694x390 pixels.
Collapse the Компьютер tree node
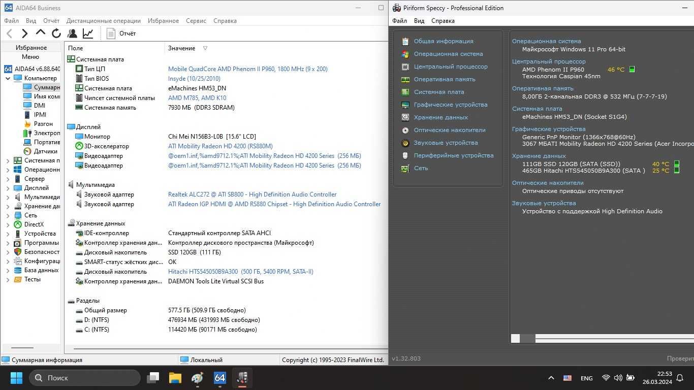tap(8, 78)
